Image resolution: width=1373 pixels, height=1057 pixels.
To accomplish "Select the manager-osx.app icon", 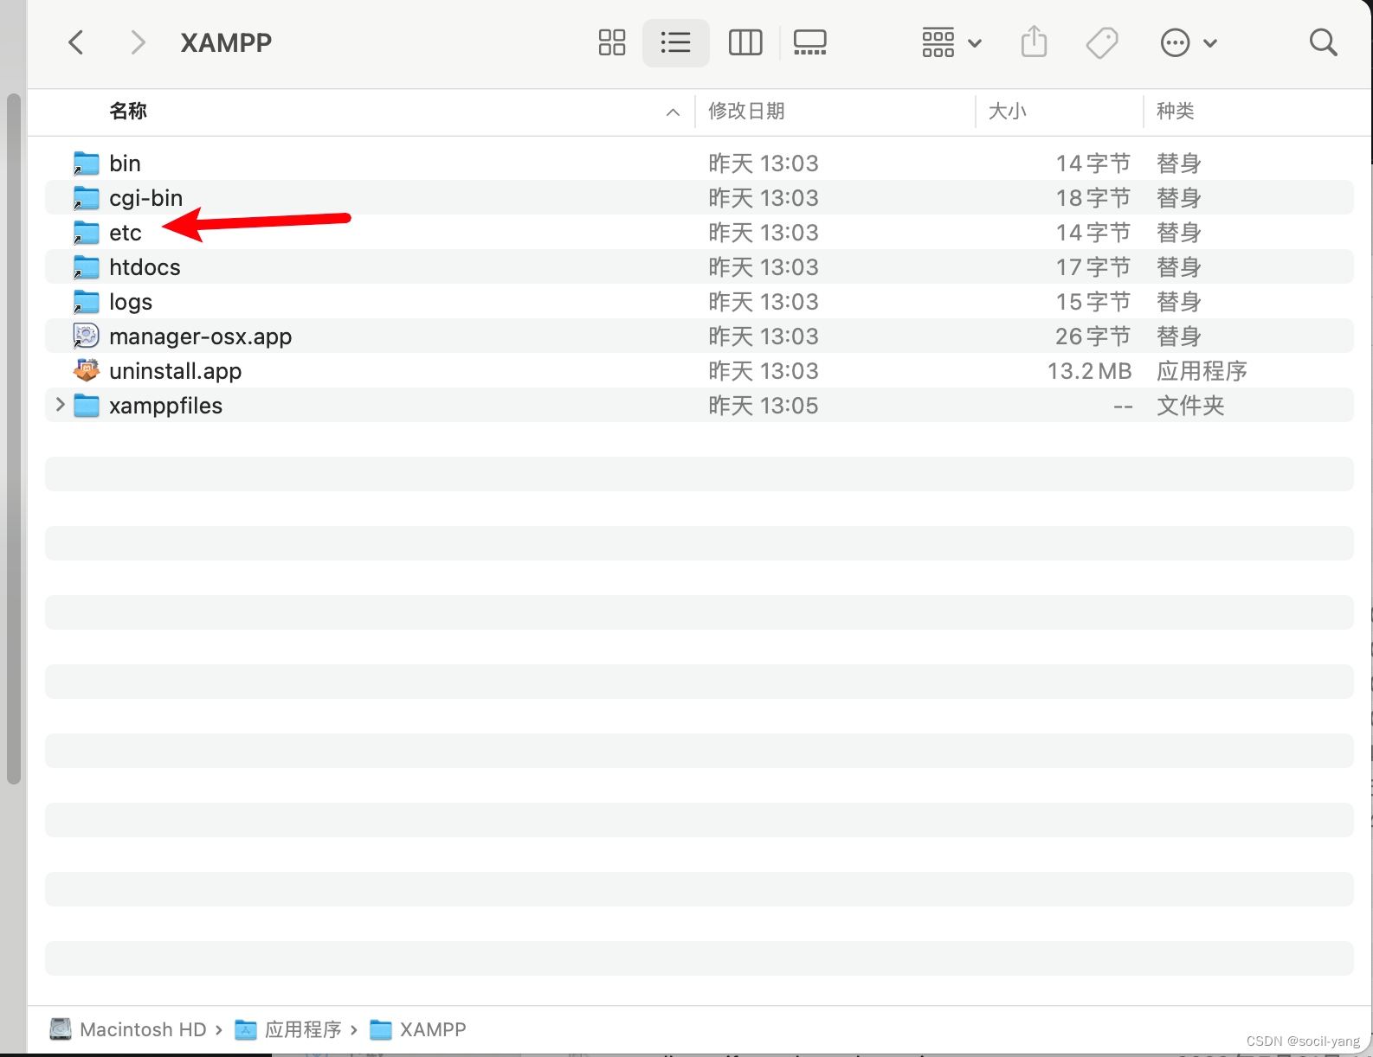I will pos(87,336).
